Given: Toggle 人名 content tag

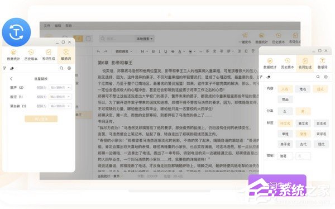Looking at the screenshot, I should tap(285, 89).
